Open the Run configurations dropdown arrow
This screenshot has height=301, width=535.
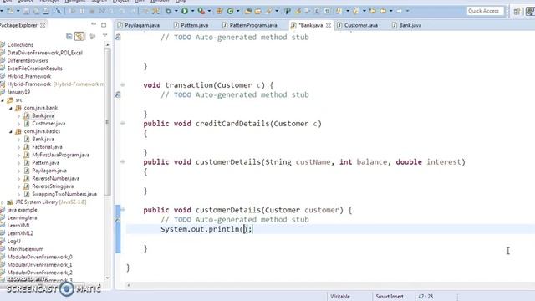pos(193,11)
